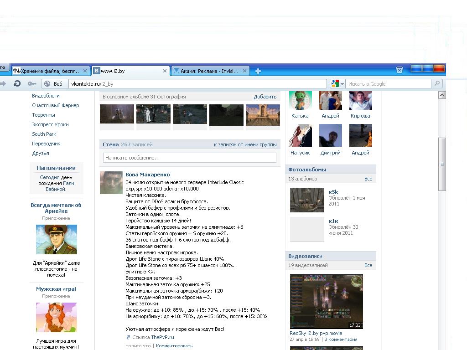Open the x5k album thumbnail
This screenshot has width=467, height=350.
tap(307, 200)
